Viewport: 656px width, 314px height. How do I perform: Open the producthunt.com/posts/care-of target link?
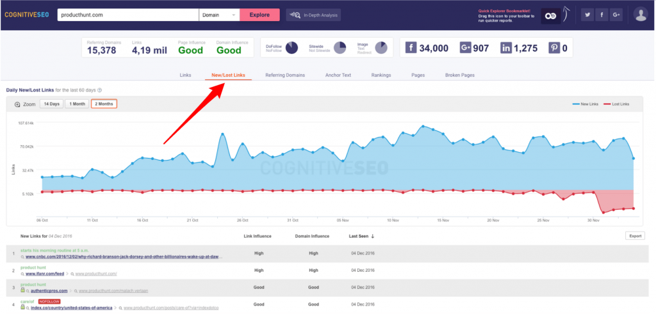click(171, 308)
